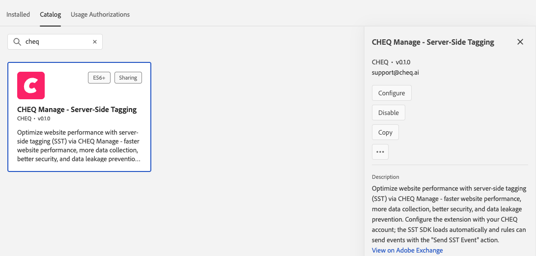Focus the extension search field

tap(55, 42)
